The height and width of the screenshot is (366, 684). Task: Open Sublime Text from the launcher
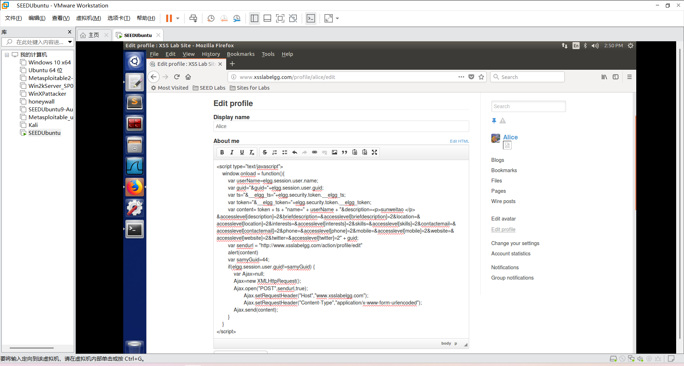click(x=135, y=103)
